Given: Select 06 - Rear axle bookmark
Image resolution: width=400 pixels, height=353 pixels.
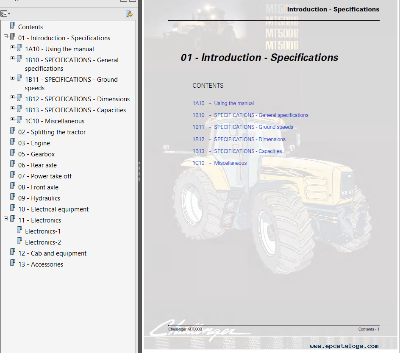Looking at the screenshot, I should tap(37, 165).
